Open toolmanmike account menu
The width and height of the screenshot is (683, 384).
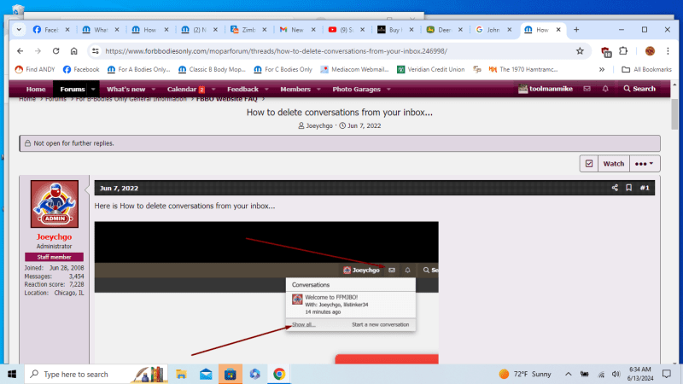[546, 89]
